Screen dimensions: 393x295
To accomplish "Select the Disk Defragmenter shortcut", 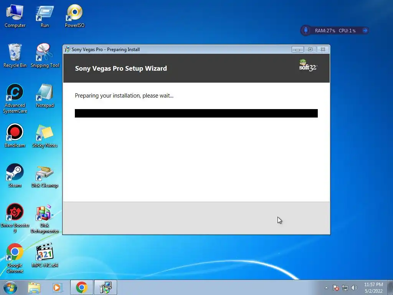I will click(x=45, y=218).
